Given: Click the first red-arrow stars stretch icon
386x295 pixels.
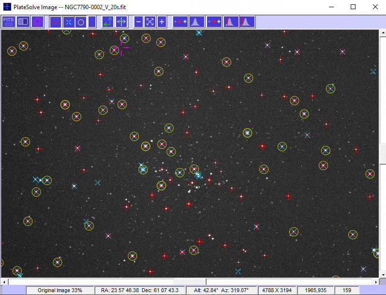Looking at the screenshot, I should coord(180,22).
